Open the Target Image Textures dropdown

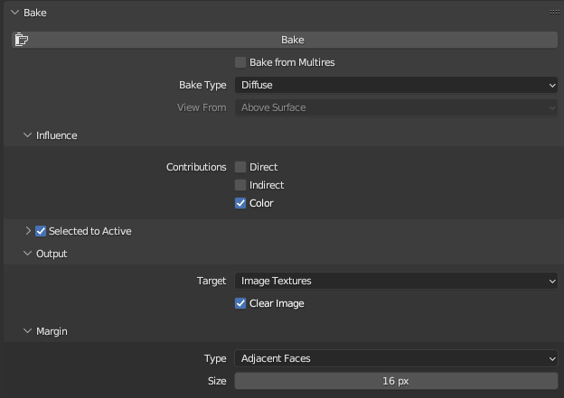coord(396,281)
